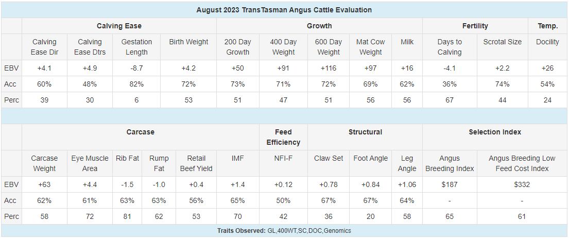Select the Selection Index group heading

point(495,132)
